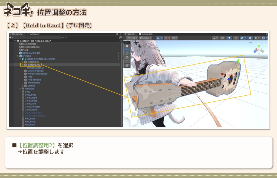Open GestureManager prefab via right chevron
This screenshot has height=178, width=277.
(119, 53)
